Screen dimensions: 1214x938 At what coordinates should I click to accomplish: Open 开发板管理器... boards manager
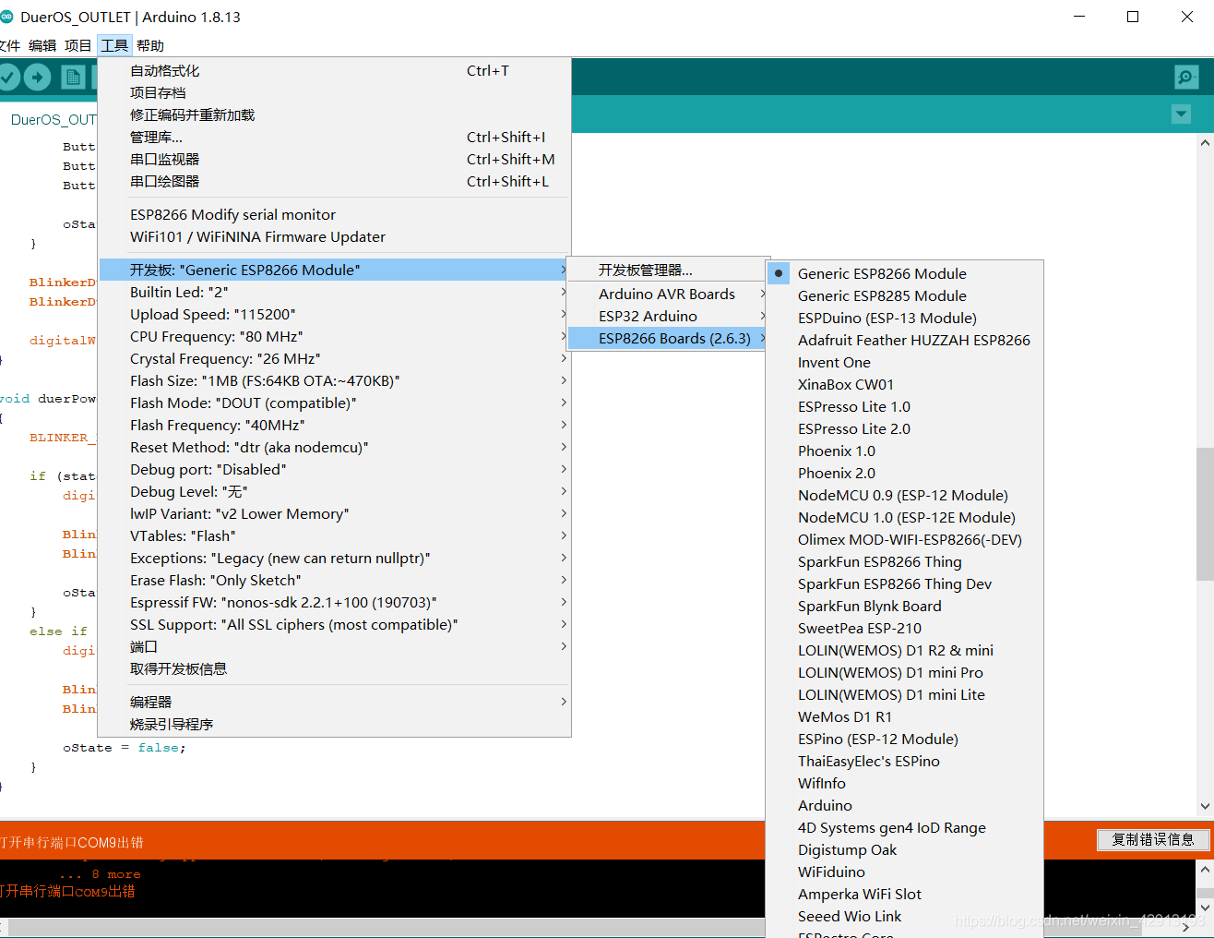(x=668, y=270)
